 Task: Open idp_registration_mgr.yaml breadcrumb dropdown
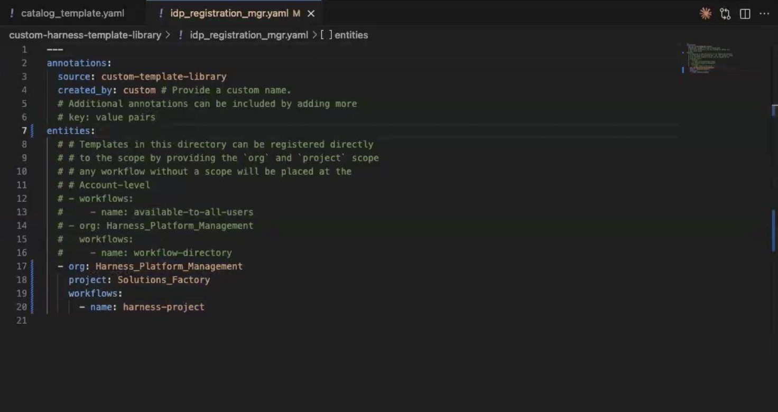point(248,35)
